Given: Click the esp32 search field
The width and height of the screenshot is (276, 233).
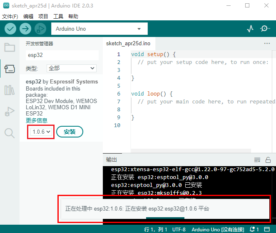Looking at the screenshot, I should (x=62, y=55).
